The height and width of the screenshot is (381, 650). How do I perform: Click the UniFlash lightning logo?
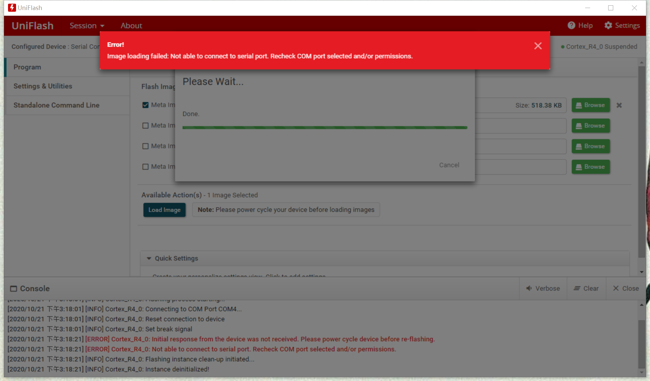[x=12, y=8]
